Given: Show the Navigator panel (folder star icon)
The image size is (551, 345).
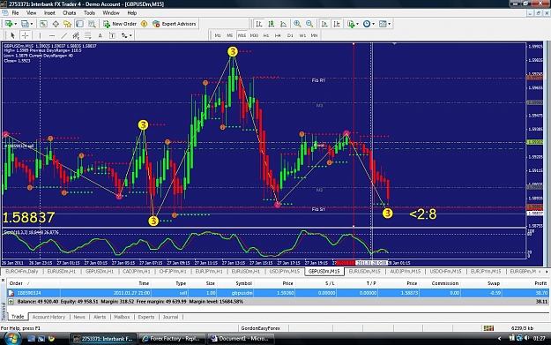Looking at the screenshot, I should click(68, 24).
